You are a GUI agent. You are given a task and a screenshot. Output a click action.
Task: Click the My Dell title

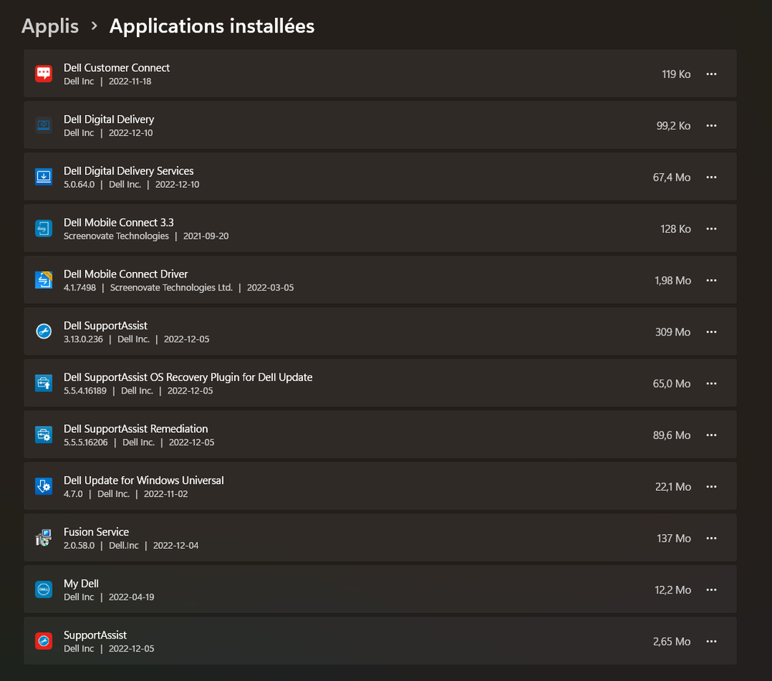coord(81,584)
